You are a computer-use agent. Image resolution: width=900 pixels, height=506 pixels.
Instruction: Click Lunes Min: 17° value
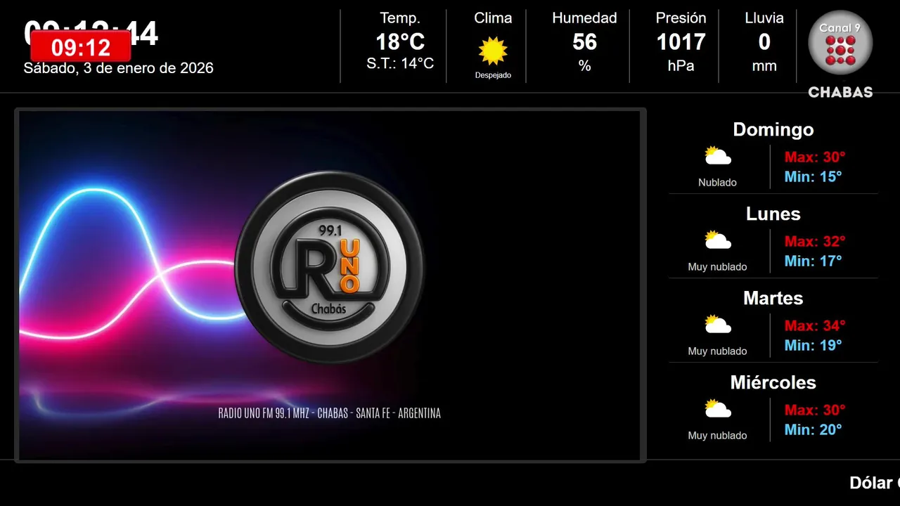pos(813,261)
